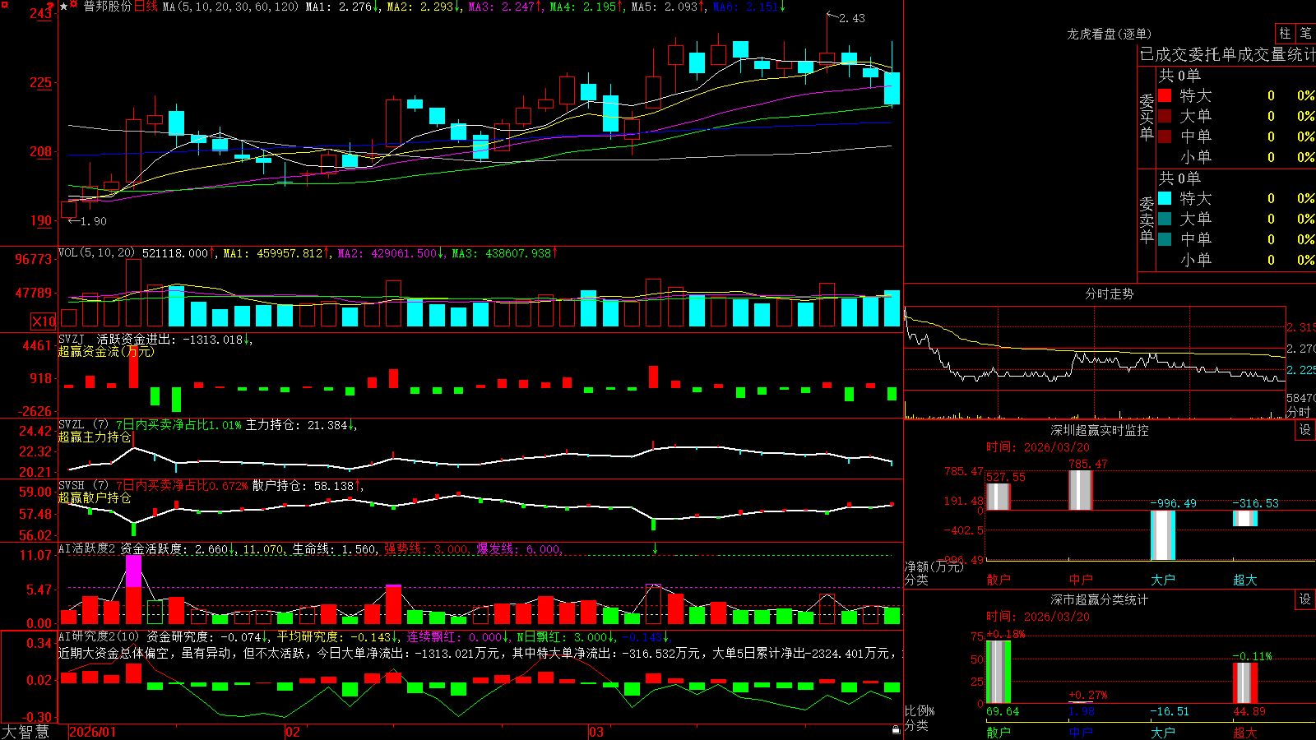Click the 大户 -996.49 cyan bar
The height and width of the screenshot is (740, 1316).
(x=1163, y=535)
